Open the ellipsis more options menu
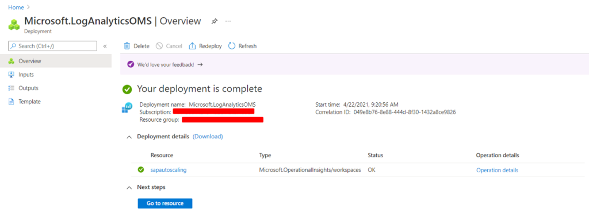Viewport: 589px width, 209px height. (x=228, y=21)
